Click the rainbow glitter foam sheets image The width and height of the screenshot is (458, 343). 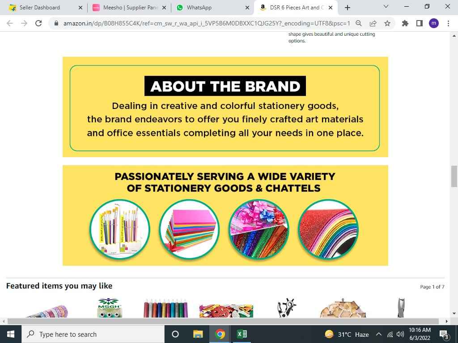pos(328,230)
